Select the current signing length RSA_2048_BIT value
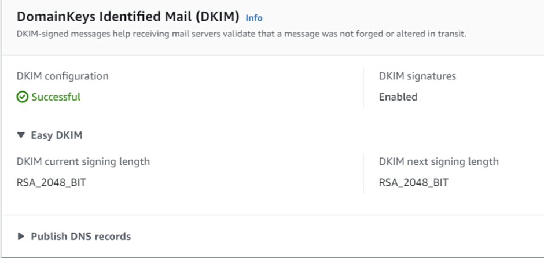Image resolution: width=544 pixels, height=258 pixels. pos(52,183)
